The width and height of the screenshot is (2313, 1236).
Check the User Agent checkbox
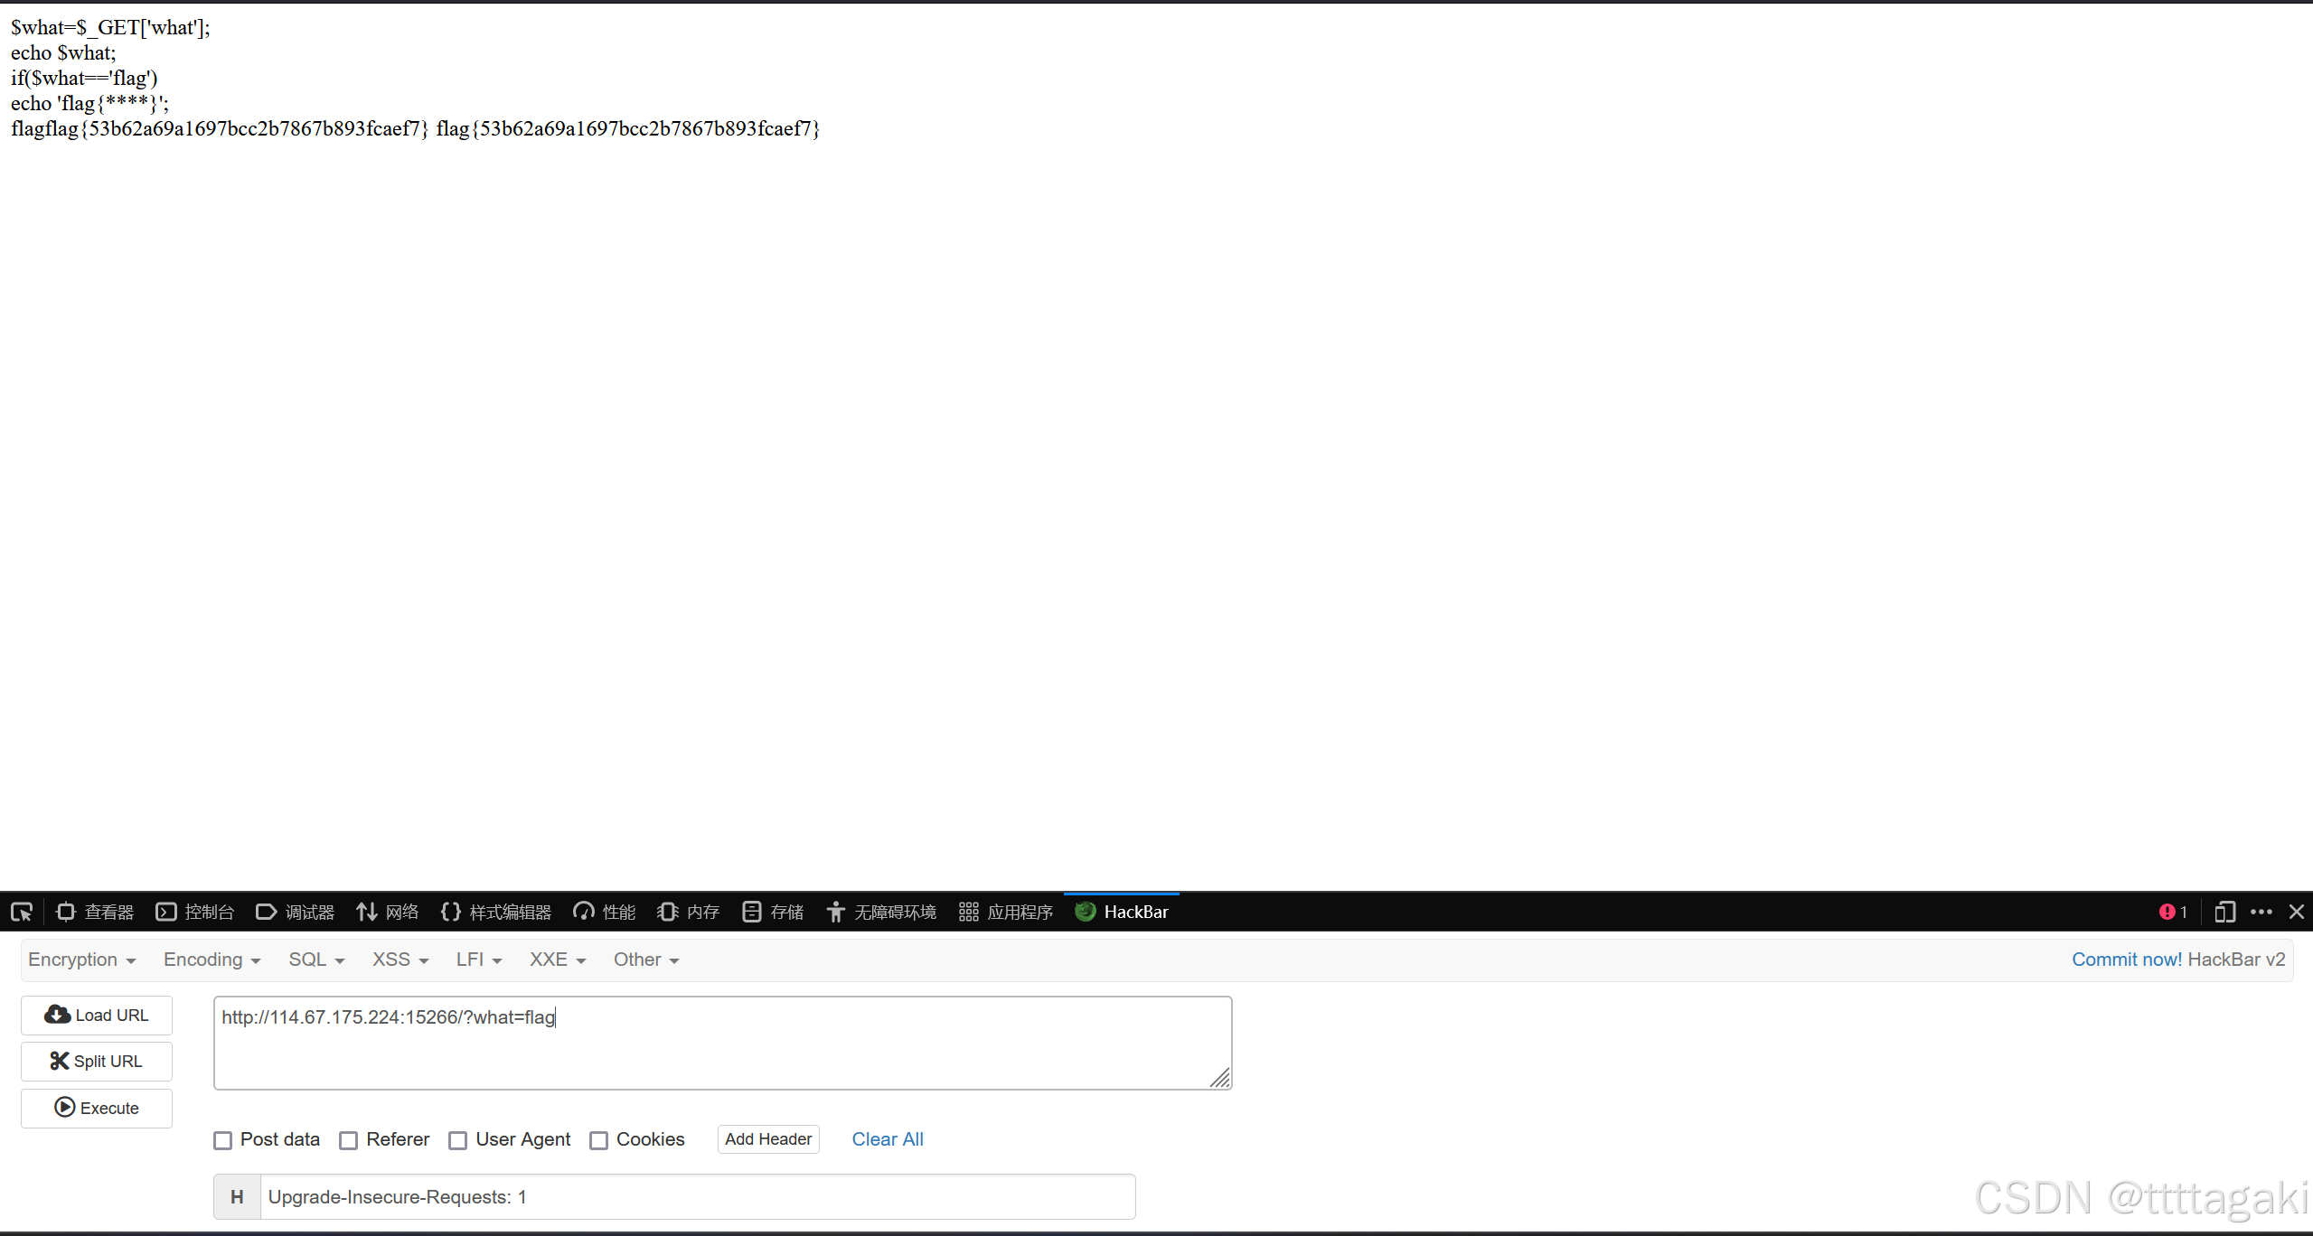pos(458,1139)
